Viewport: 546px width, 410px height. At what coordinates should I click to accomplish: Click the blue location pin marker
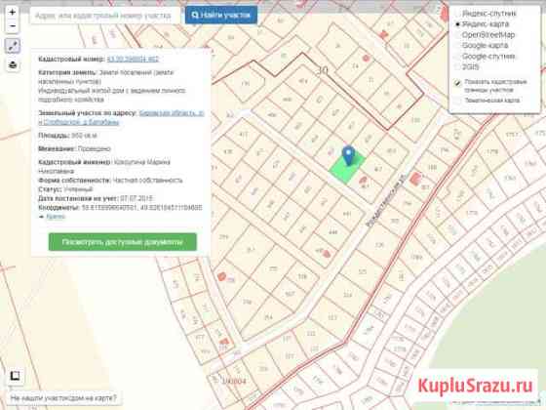coord(349,155)
